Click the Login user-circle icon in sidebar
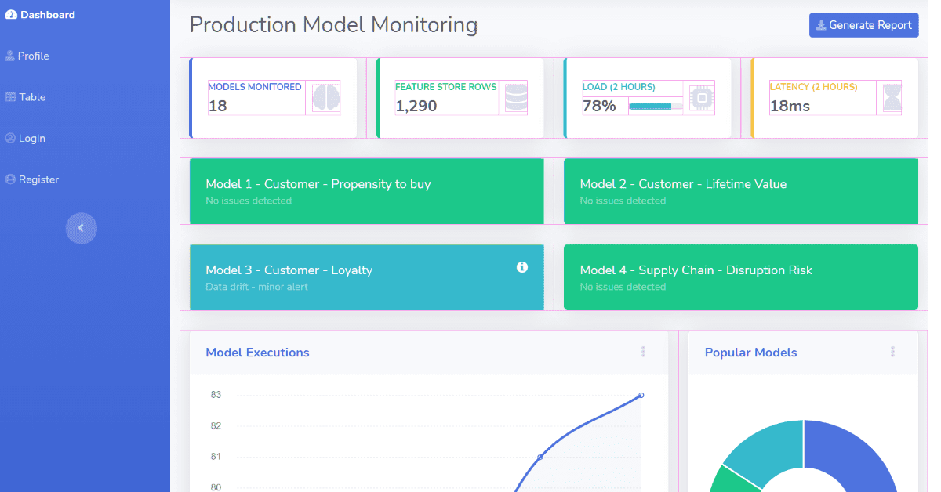This screenshot has width=941, height=492. 10,139
